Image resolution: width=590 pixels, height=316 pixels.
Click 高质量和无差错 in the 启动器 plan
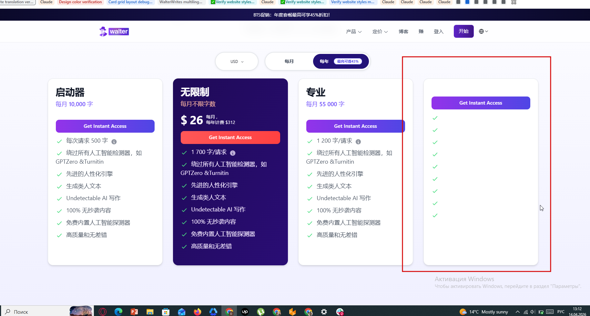pyautogui.click(x=86, y=235)
